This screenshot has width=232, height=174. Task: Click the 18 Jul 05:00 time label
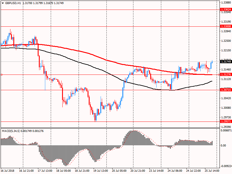pyautogui.click(x=64, y=171)
